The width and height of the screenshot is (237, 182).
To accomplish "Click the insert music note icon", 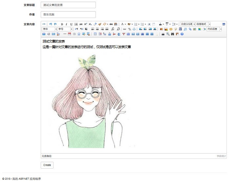I will pyautogui.click(x=185, y=29).
